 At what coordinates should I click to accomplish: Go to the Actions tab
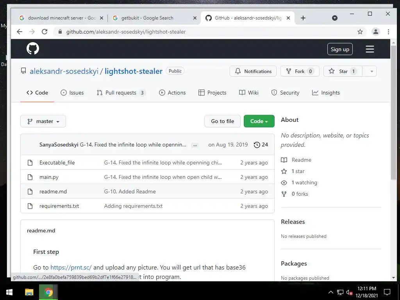pyautogui.click(x=172, y=93)
